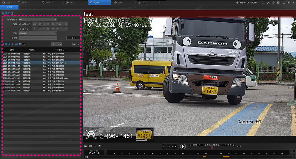Image resolution: width=296 pixels, height=159 pixels.
Task: Select result row 2021-07-20 15:59:25
Action: (x=41, y=57)
